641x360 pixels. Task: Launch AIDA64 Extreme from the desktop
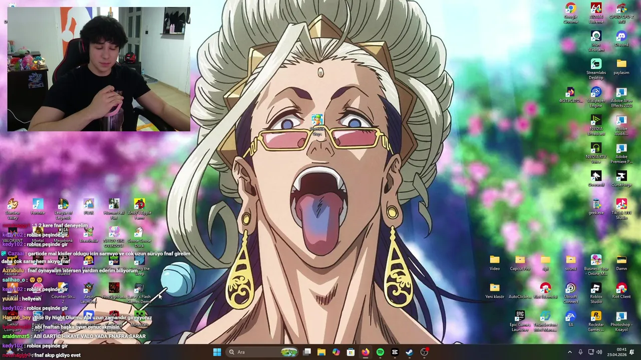point(596,13)
